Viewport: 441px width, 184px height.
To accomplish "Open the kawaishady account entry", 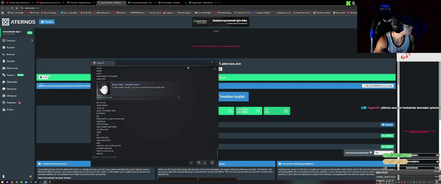I will click(17, 32).
